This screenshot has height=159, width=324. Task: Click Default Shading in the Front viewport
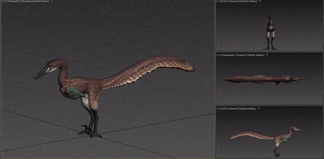click(249, 1)
